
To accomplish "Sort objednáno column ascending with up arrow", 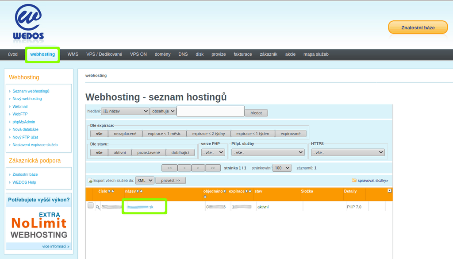I will pos(225,191).
